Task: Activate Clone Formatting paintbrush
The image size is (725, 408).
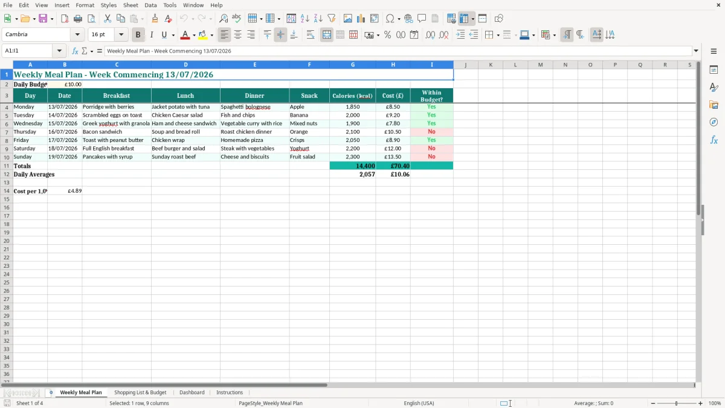Action: 155,19
